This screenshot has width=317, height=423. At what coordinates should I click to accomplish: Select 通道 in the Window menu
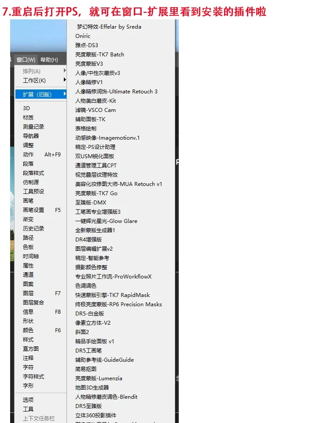[x=28, y=275]
